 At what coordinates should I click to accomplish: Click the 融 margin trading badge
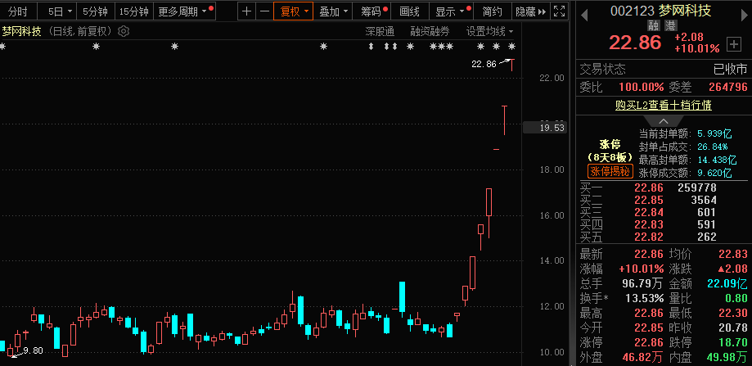point(655,26)
